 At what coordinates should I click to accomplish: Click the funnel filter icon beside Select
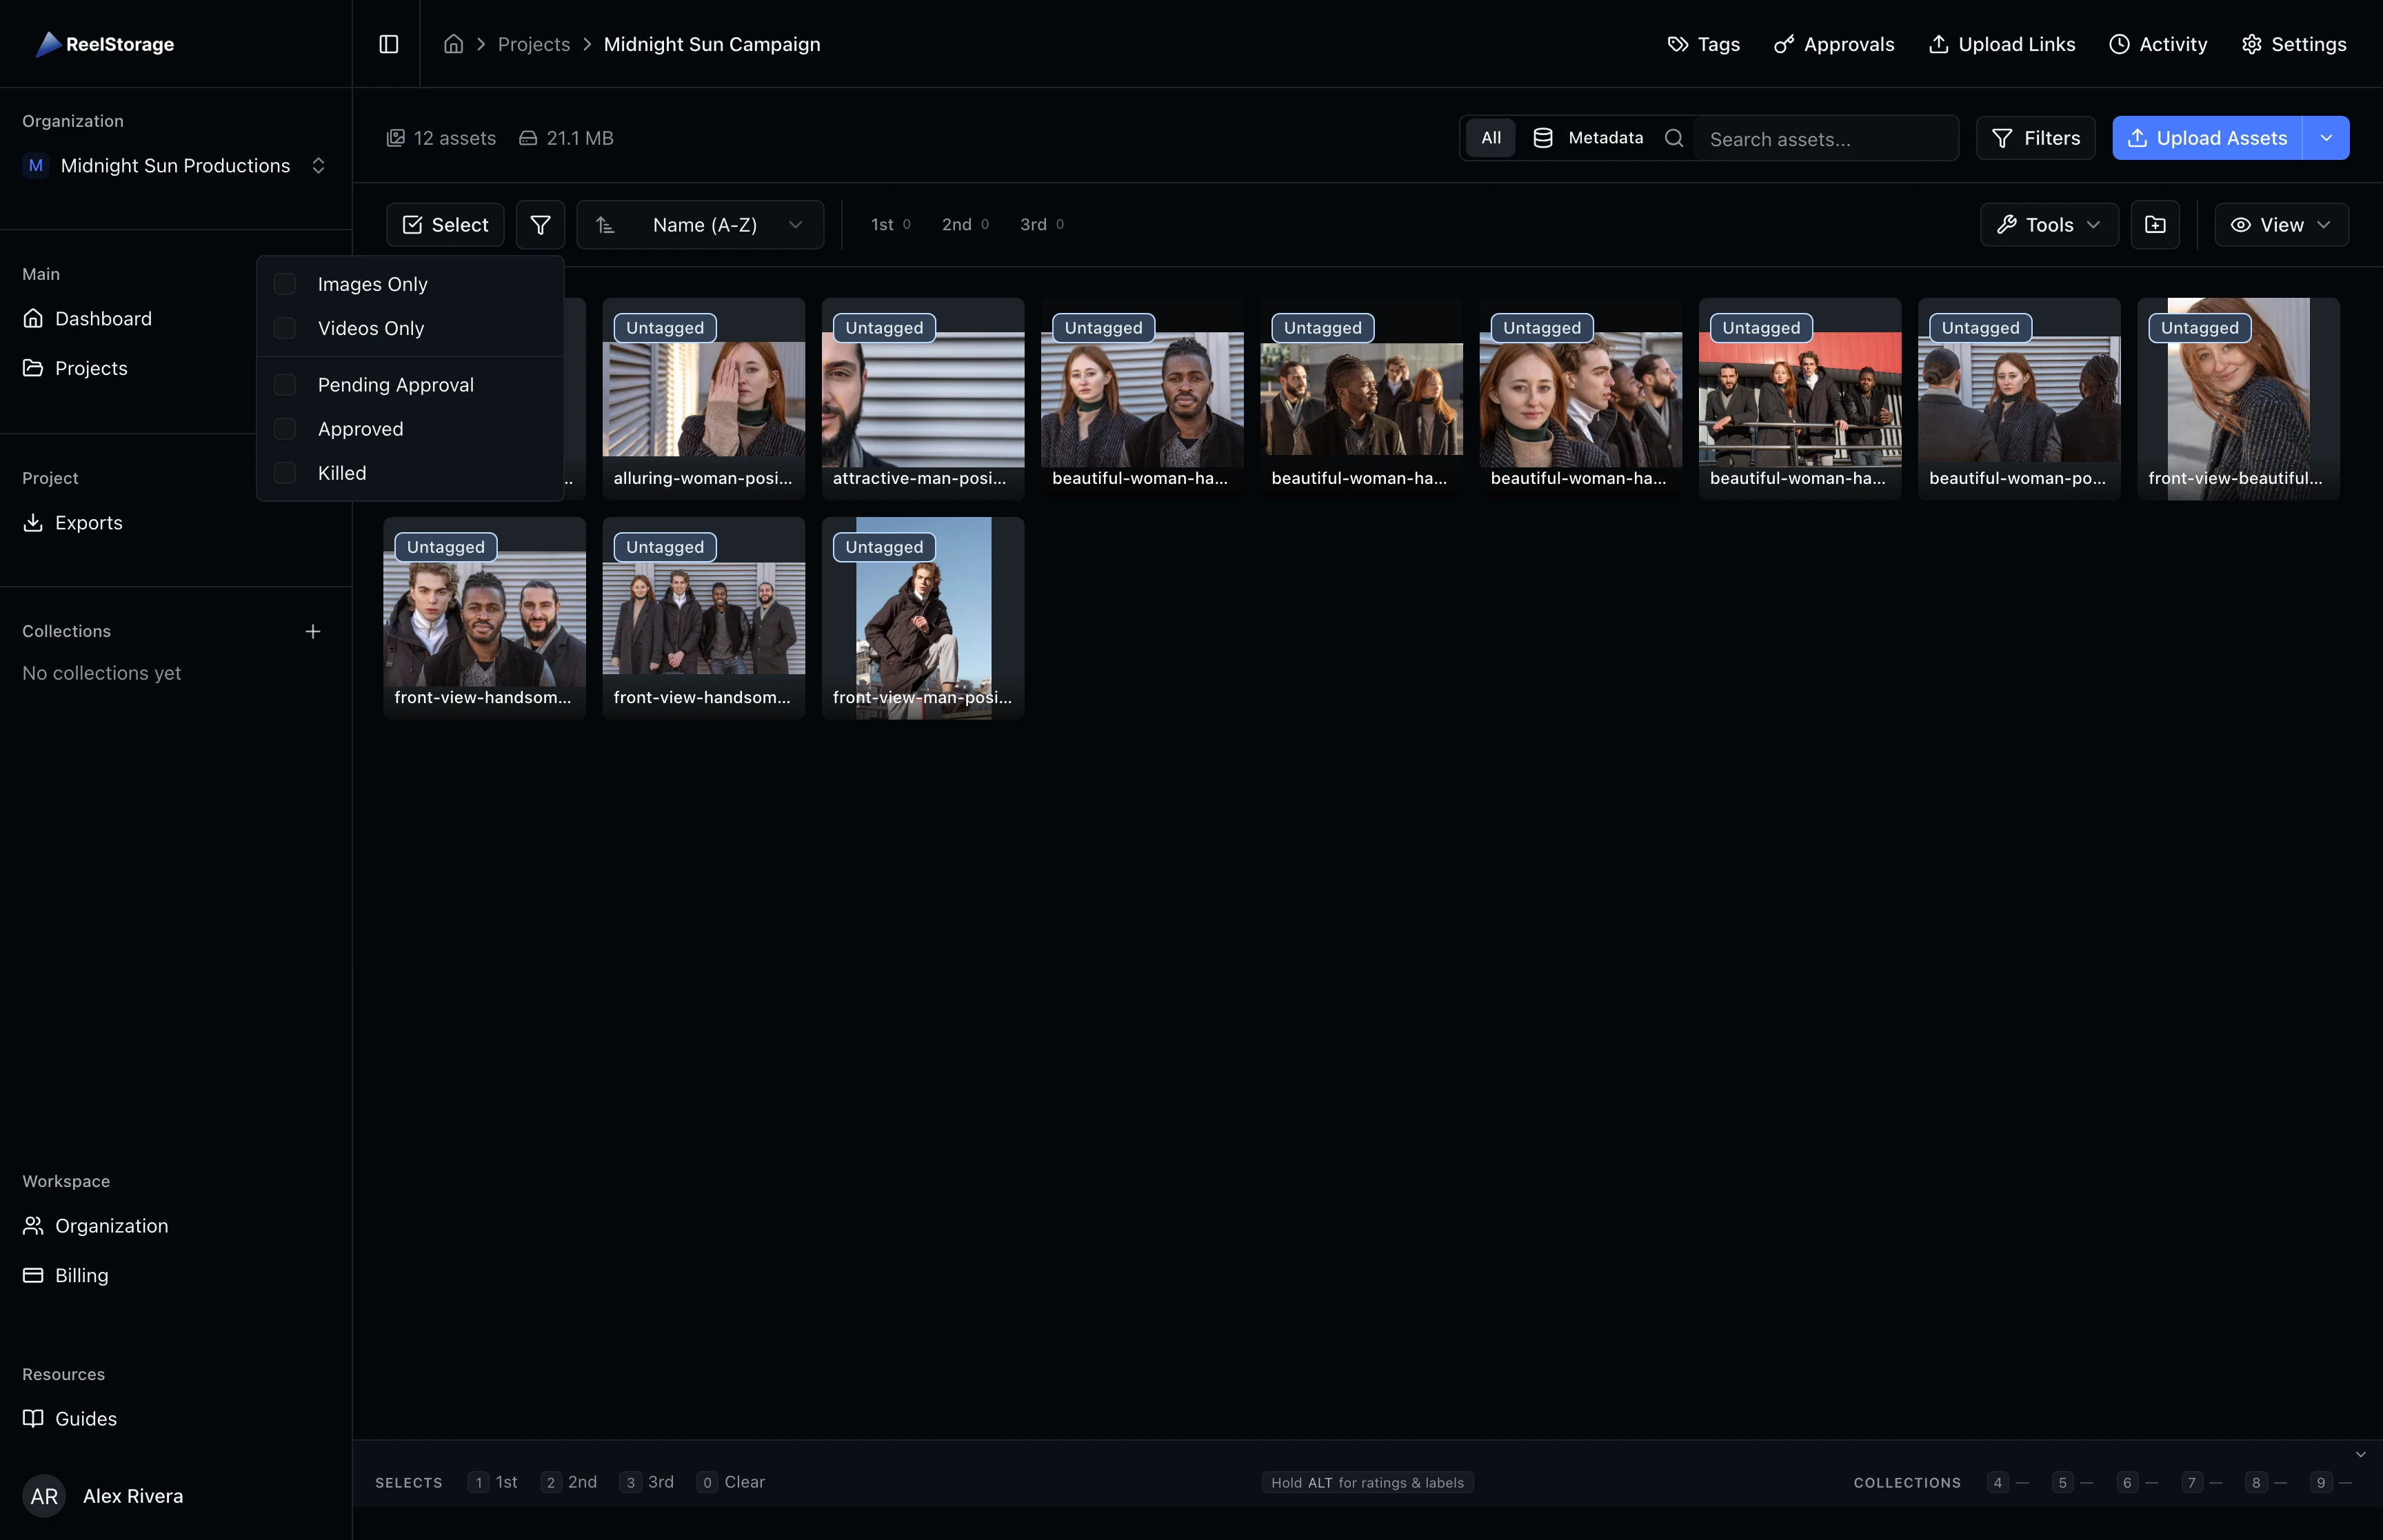(x=540, y=225)
